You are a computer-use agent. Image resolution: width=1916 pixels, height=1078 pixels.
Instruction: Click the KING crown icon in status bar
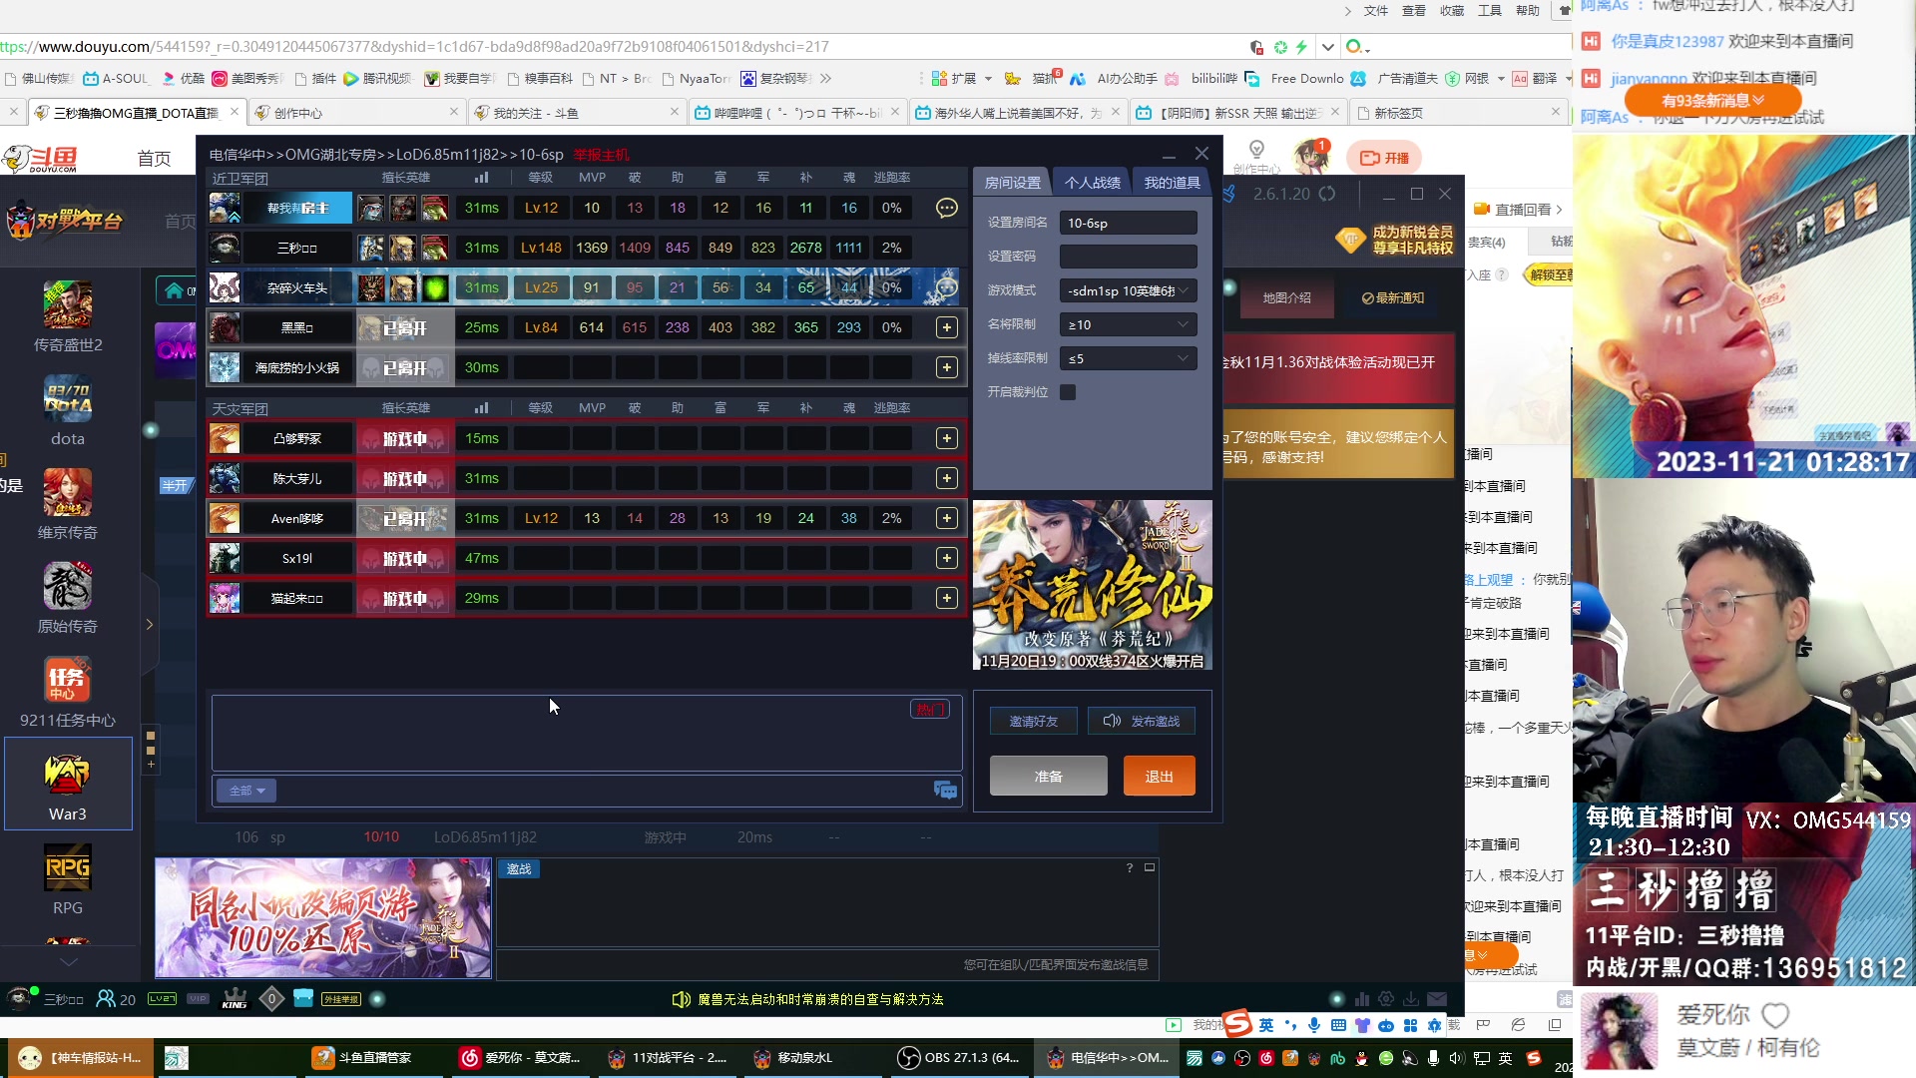pos(235,999)
